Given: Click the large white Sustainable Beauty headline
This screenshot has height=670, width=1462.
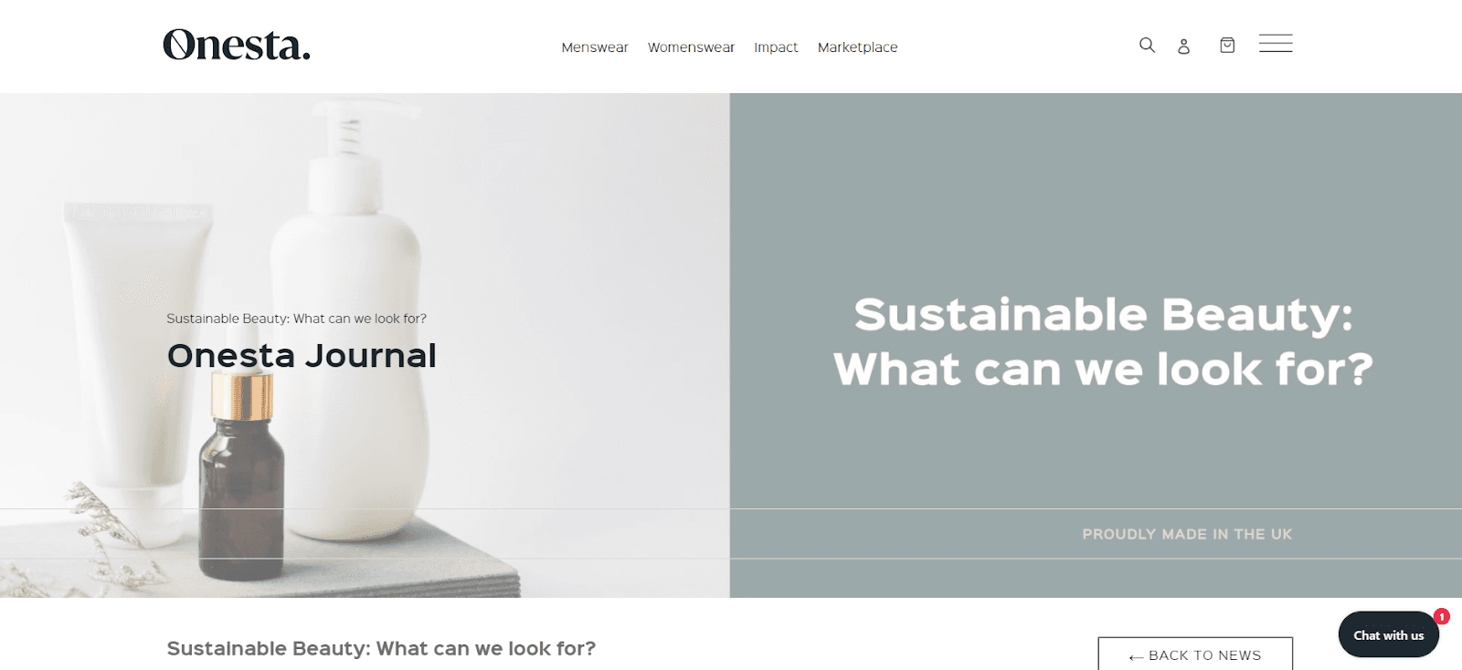Looking at the screenshot, I should (x=1103, y=341).
